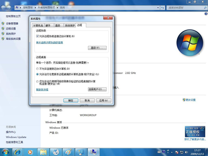Open 联机了解更多内容 link

pyautogui.click(x=195, y=139)
